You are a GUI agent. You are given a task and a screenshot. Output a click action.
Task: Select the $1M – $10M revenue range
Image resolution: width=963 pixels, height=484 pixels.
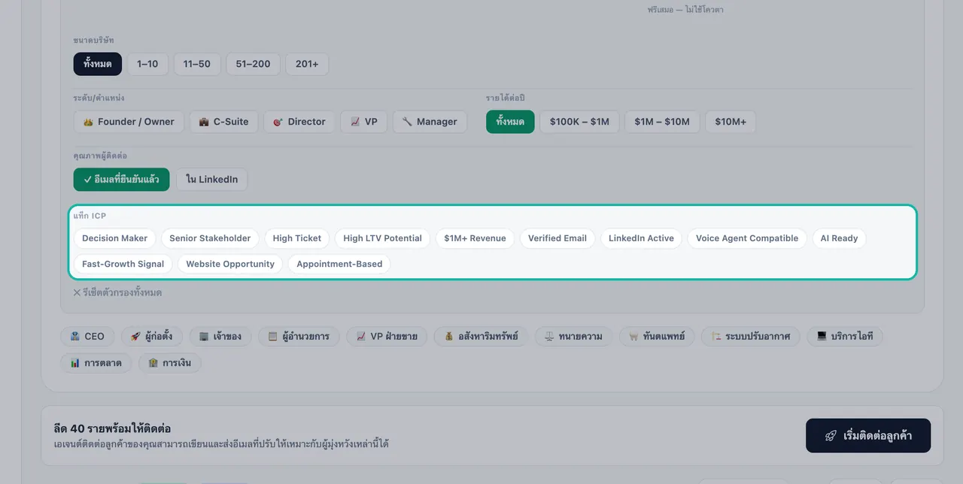[662, 122]
